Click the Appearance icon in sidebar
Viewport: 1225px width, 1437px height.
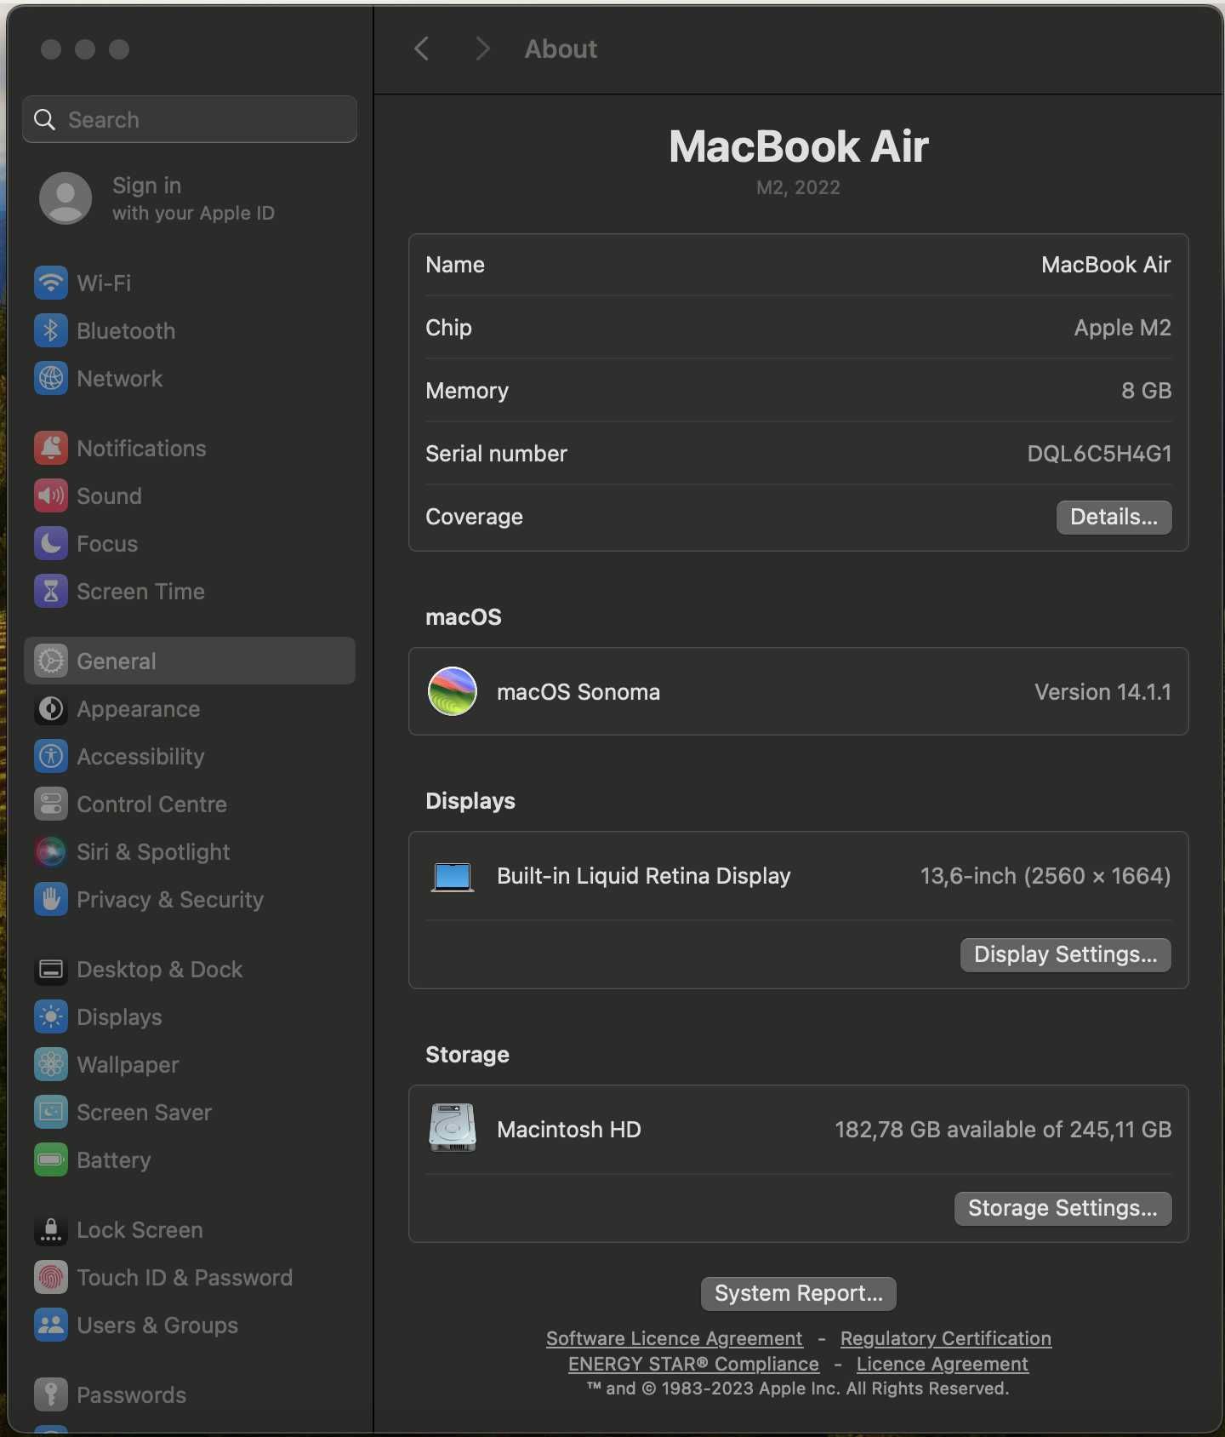click(51, 708)
